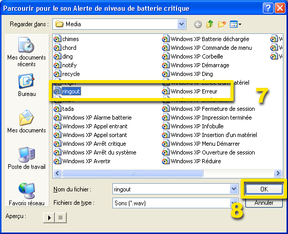Expand the Nom du fichier dropdown
Screen dimensions: 288x234
234,189
